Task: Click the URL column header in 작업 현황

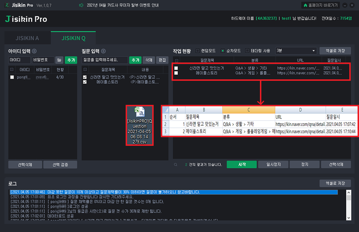Action: click(300, 60)
